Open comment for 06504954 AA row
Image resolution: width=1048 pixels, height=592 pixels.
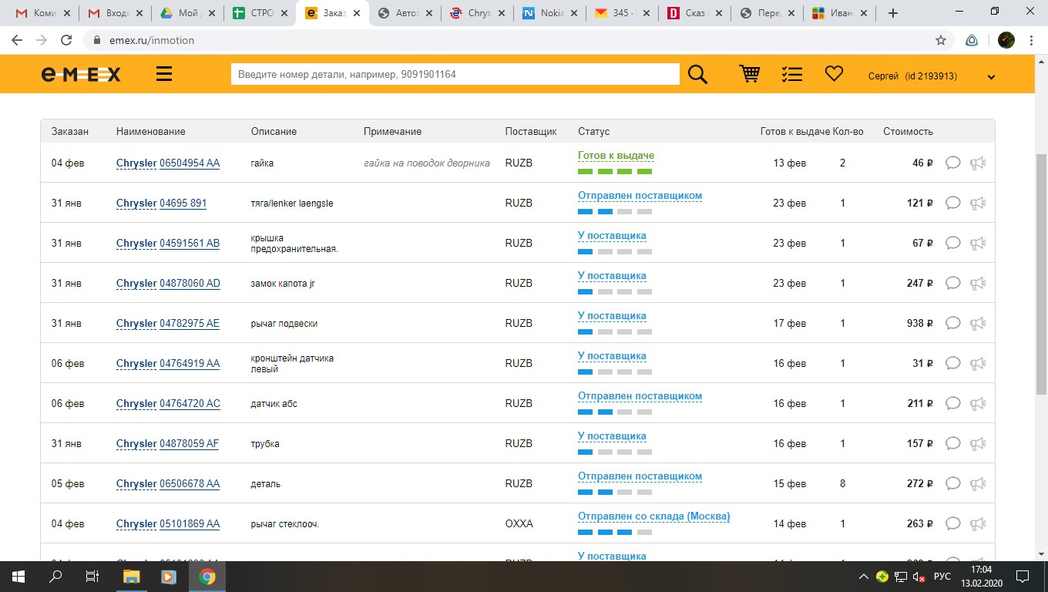point(952,163)
